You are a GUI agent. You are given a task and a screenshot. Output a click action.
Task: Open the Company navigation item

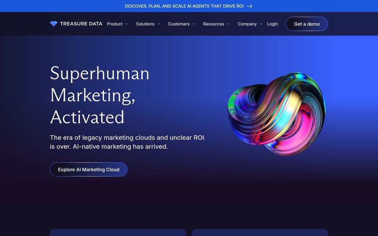click(247, 24)
